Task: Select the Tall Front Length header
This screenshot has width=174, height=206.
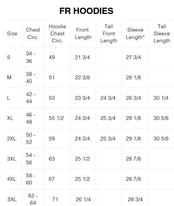Action: (109, 34)
